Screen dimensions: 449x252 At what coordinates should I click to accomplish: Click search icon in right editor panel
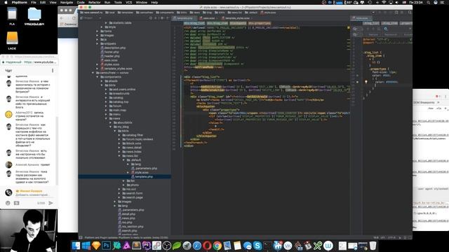pos(386,29)
